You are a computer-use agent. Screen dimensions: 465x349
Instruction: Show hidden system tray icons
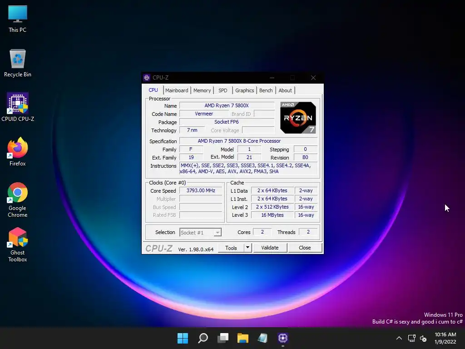click(399, 338)
